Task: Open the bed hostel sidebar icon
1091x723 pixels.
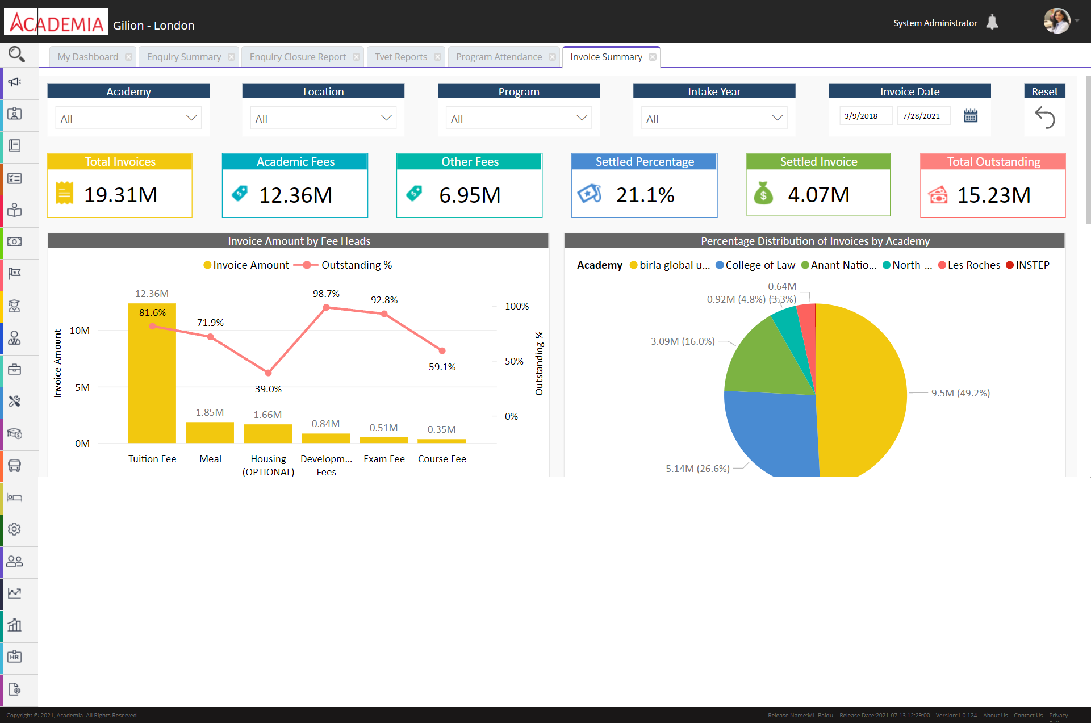Action: 15,498
